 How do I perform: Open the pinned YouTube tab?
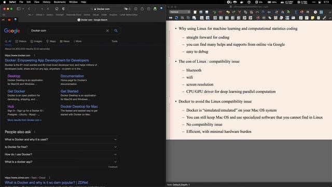tap(9, 20)
